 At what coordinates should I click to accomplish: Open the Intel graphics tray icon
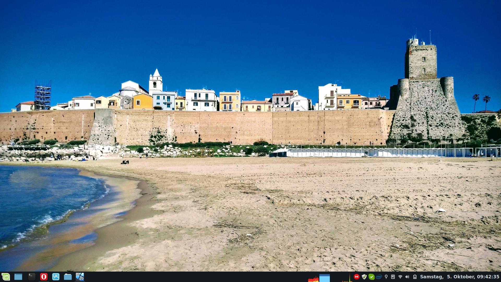tap(379, 277)
